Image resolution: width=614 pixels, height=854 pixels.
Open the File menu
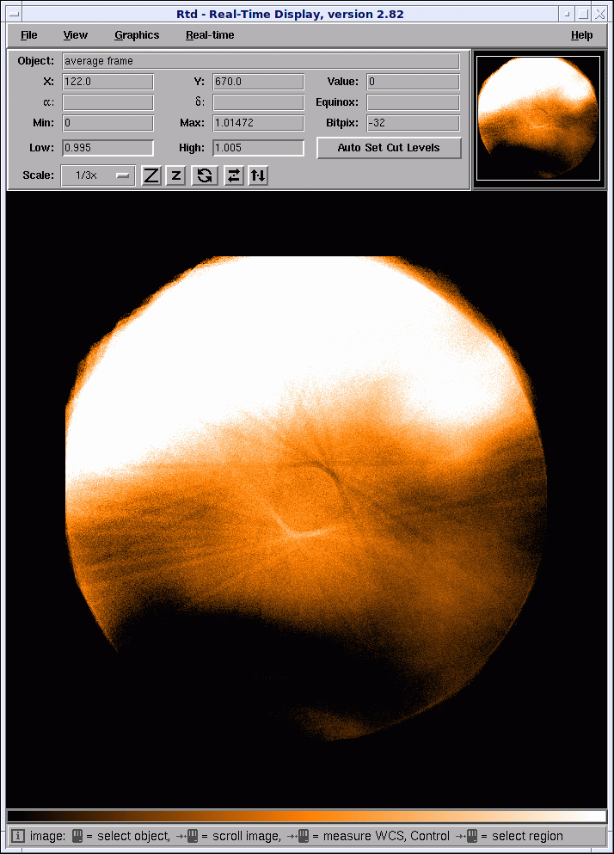coord(29,35)
